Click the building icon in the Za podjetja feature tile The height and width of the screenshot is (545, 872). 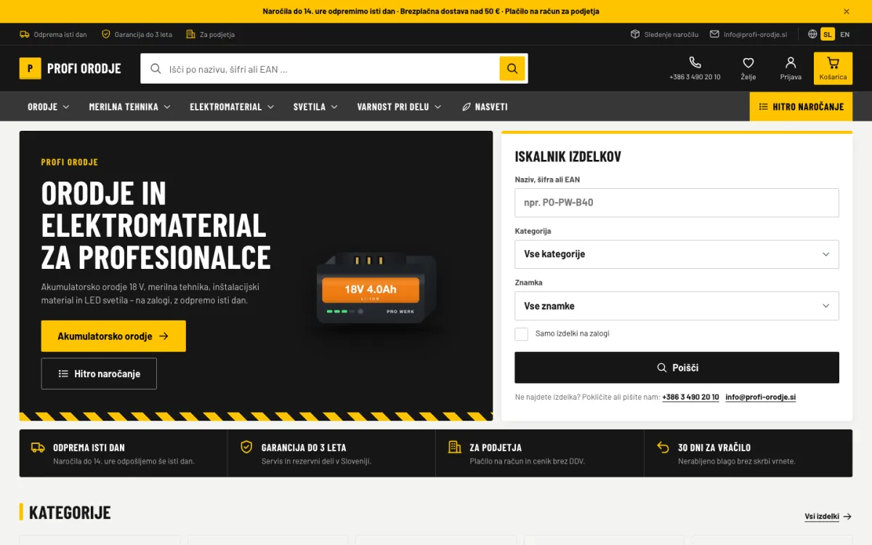click(x=455, y=447)
